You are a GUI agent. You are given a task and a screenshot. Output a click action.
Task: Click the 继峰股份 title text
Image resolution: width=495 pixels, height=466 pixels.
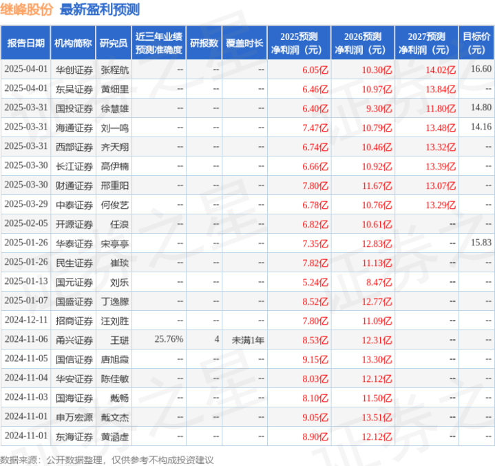tap(27, 10)
